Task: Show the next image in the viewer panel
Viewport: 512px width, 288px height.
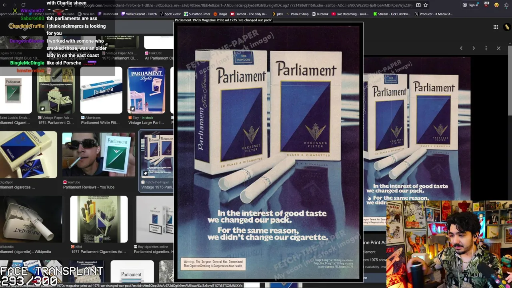Action: tap(474, 48)
